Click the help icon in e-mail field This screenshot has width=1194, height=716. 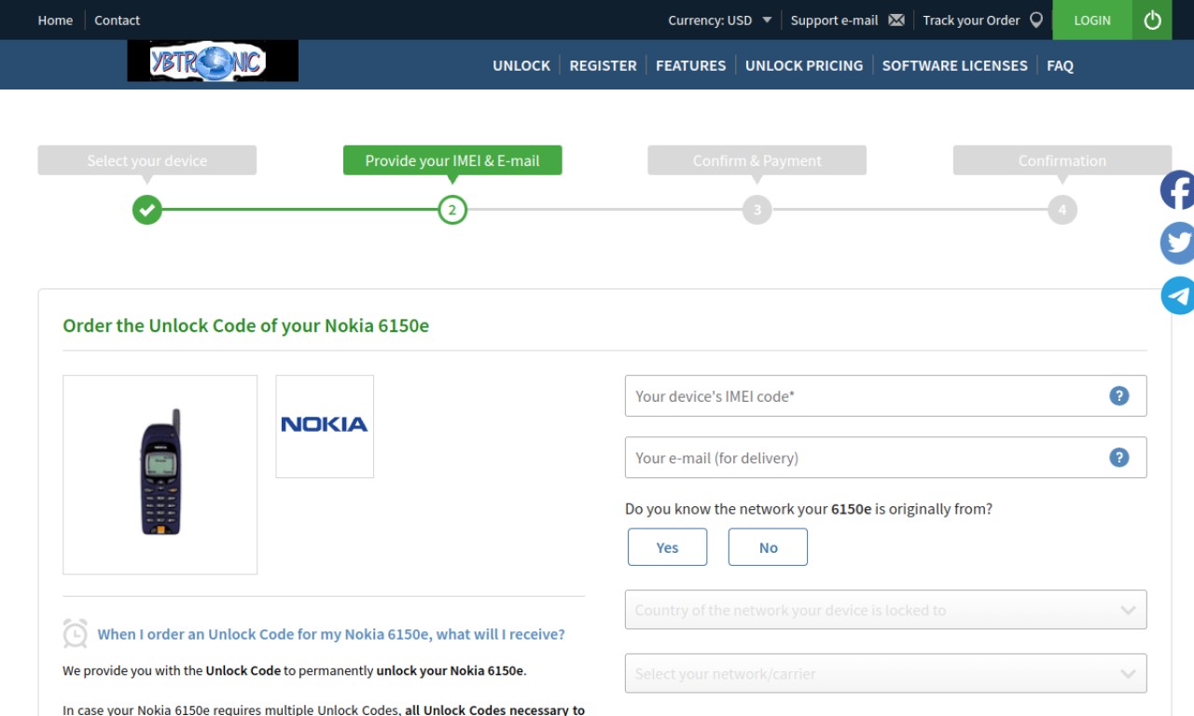coord(1118,457)
